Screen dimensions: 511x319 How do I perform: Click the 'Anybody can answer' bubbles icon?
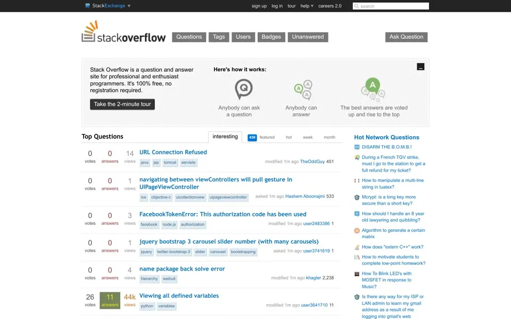[303, 89]
